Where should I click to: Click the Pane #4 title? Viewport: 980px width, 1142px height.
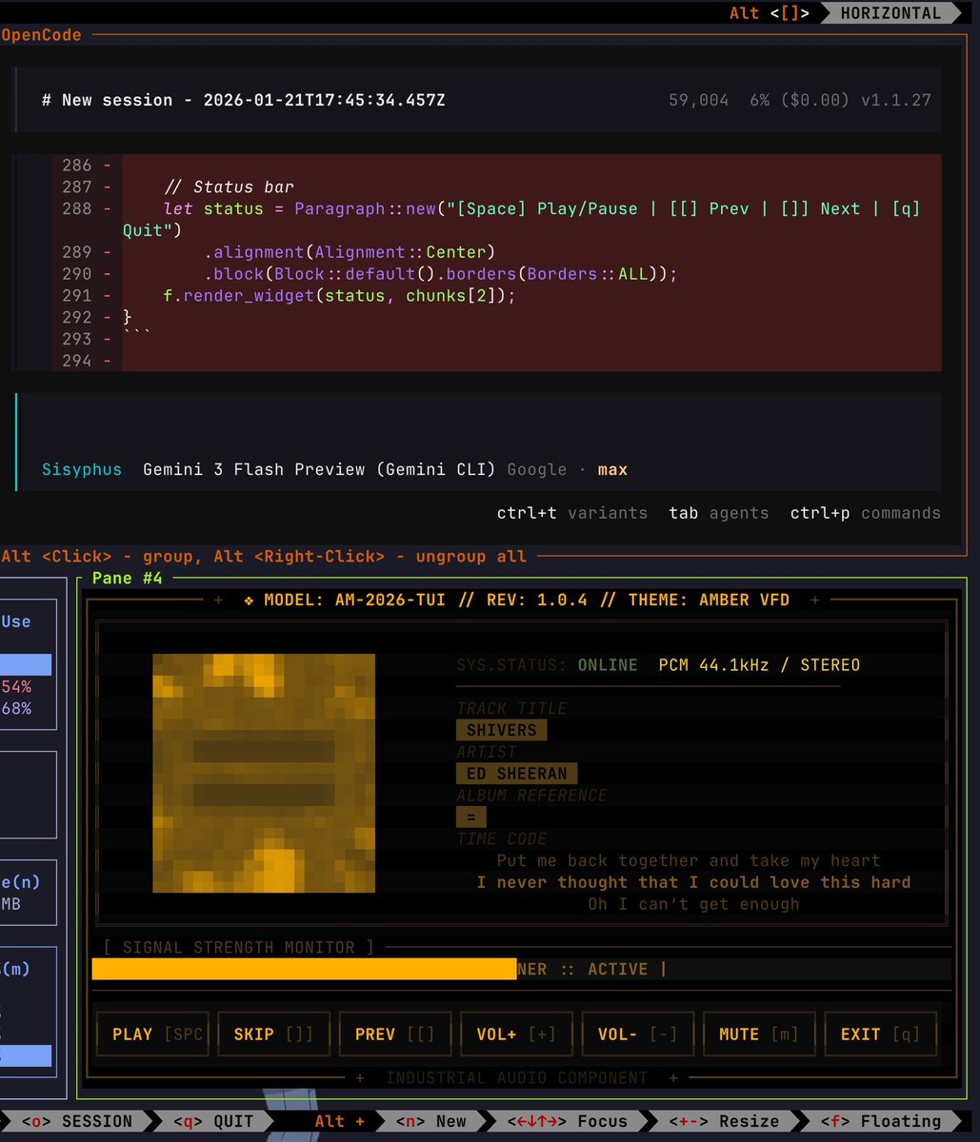pyautogui.click(x=128, y=578)
